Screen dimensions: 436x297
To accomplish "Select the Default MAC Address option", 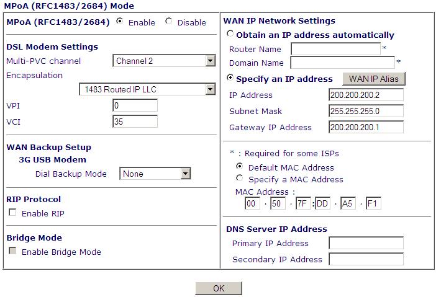I will click(240, 167).
